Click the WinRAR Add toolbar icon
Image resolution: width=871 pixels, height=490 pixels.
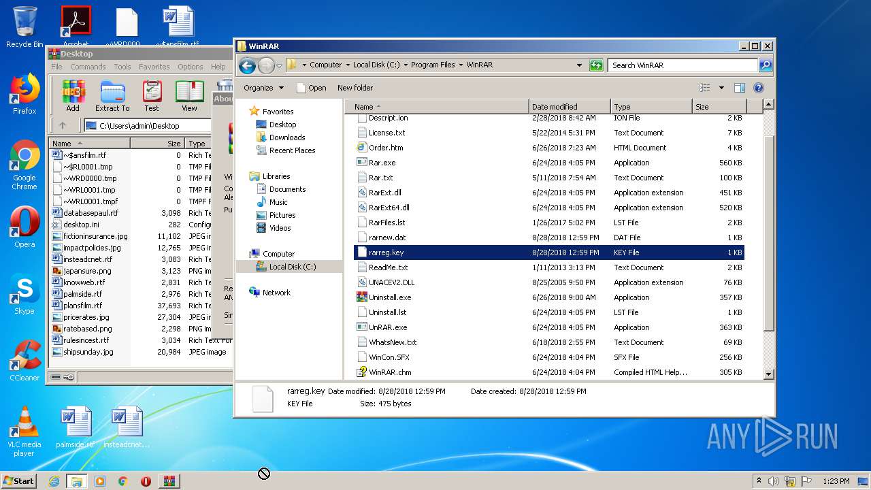tap(73, 95)
